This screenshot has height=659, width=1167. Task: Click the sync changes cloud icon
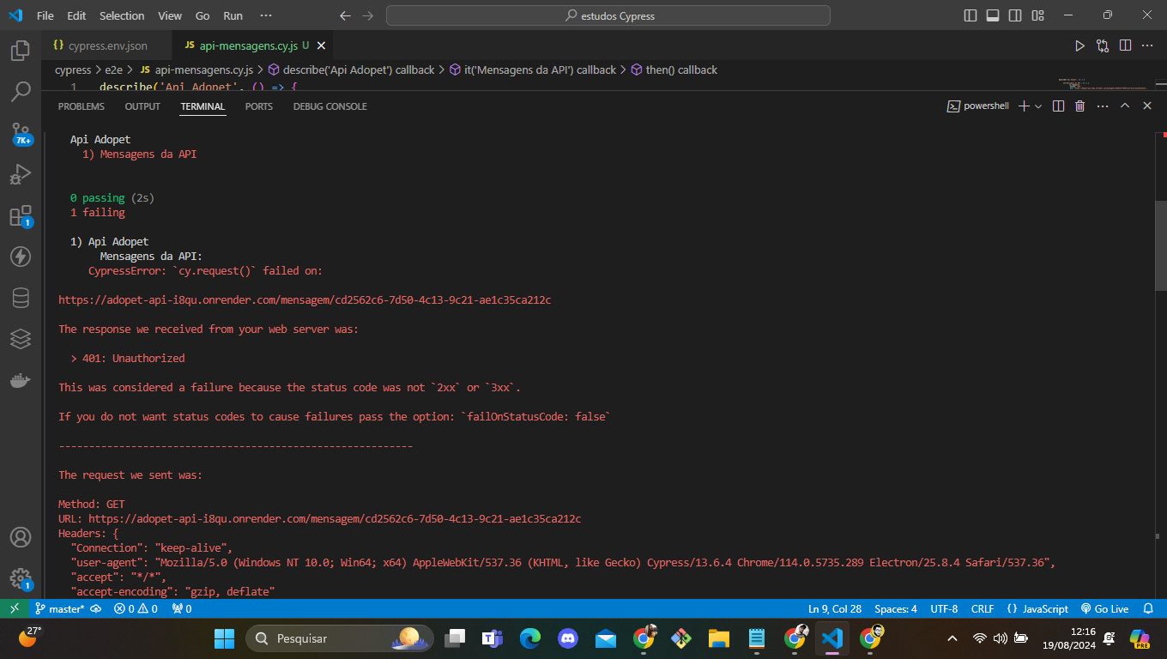[x=95, y=608]
